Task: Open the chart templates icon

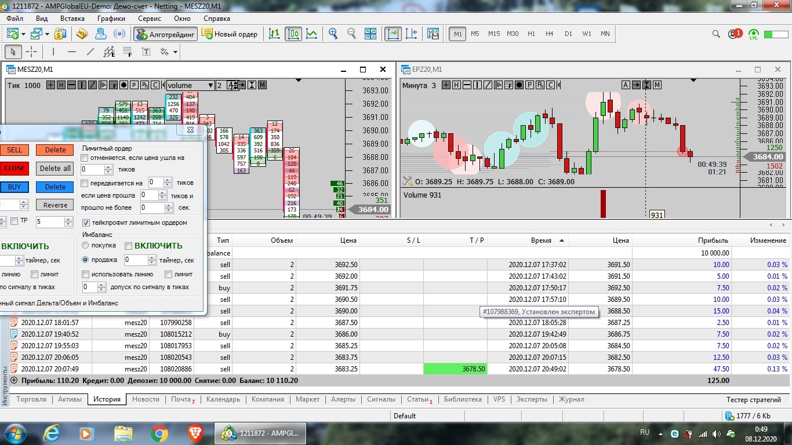Action: coord(432,34)
